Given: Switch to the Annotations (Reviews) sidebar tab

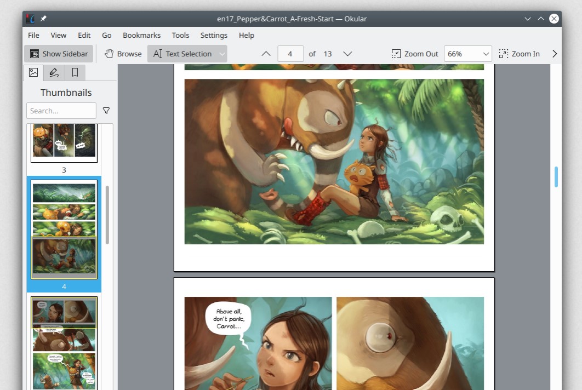Looking at the screenshot, I should [54, 72].
